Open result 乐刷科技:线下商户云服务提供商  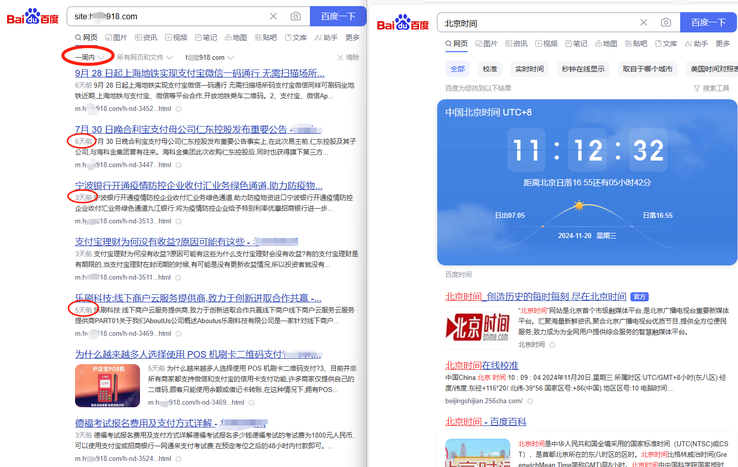(x=198, y=298)
